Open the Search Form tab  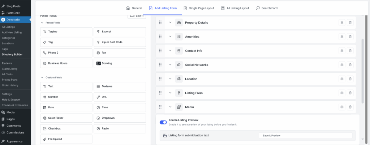click(x=267, y=8)
